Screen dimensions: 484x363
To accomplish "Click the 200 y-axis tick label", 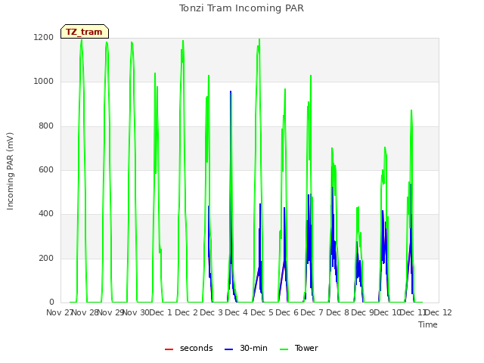I will coord(46,259).
